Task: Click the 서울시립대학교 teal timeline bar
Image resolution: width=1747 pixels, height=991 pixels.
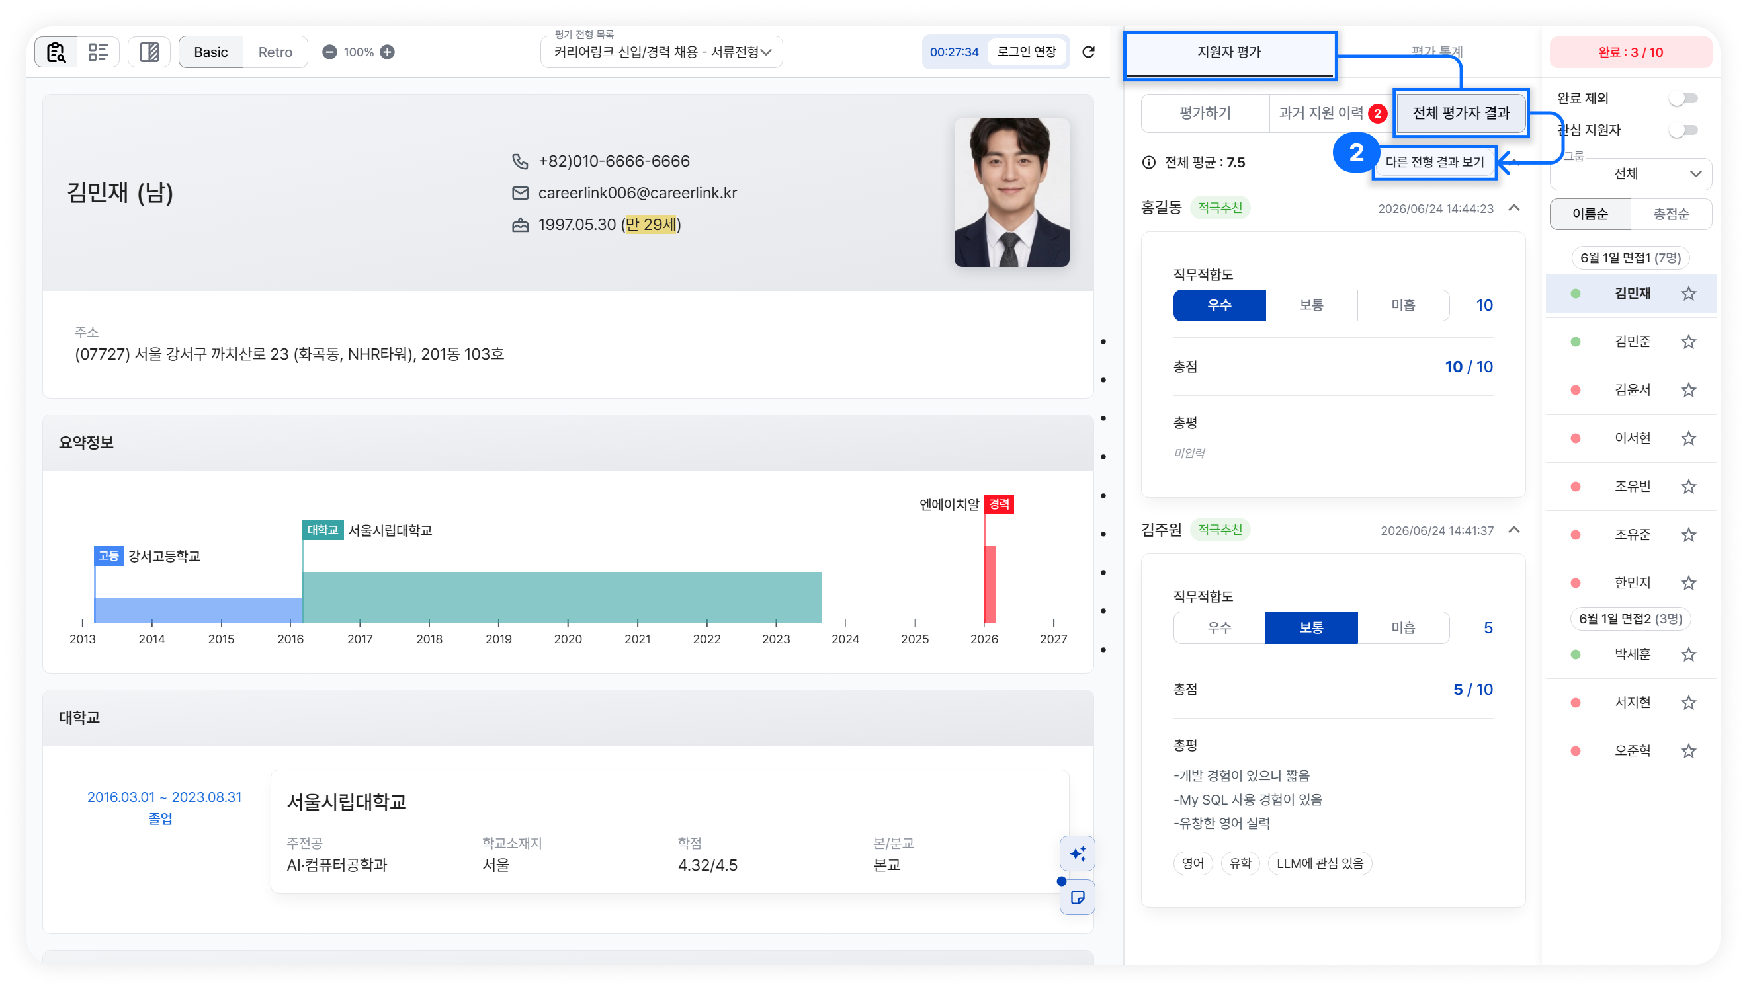Action: click(562, 597)
